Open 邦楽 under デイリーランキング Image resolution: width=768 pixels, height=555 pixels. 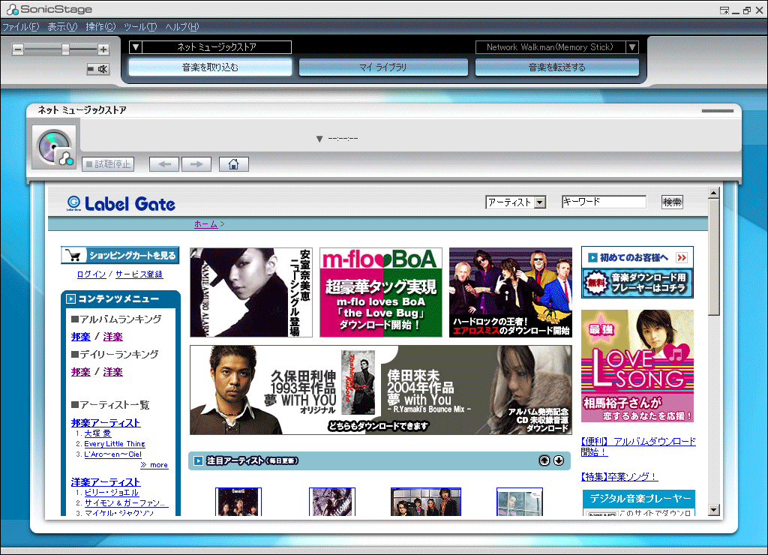point(81,372)
